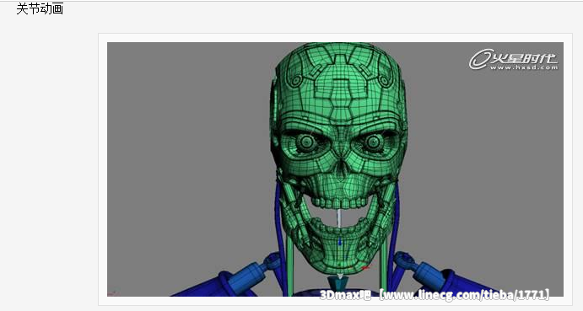Select the skull's right eye socket lens
This screenshot has height=311, width=583.
tap(373, 142)
